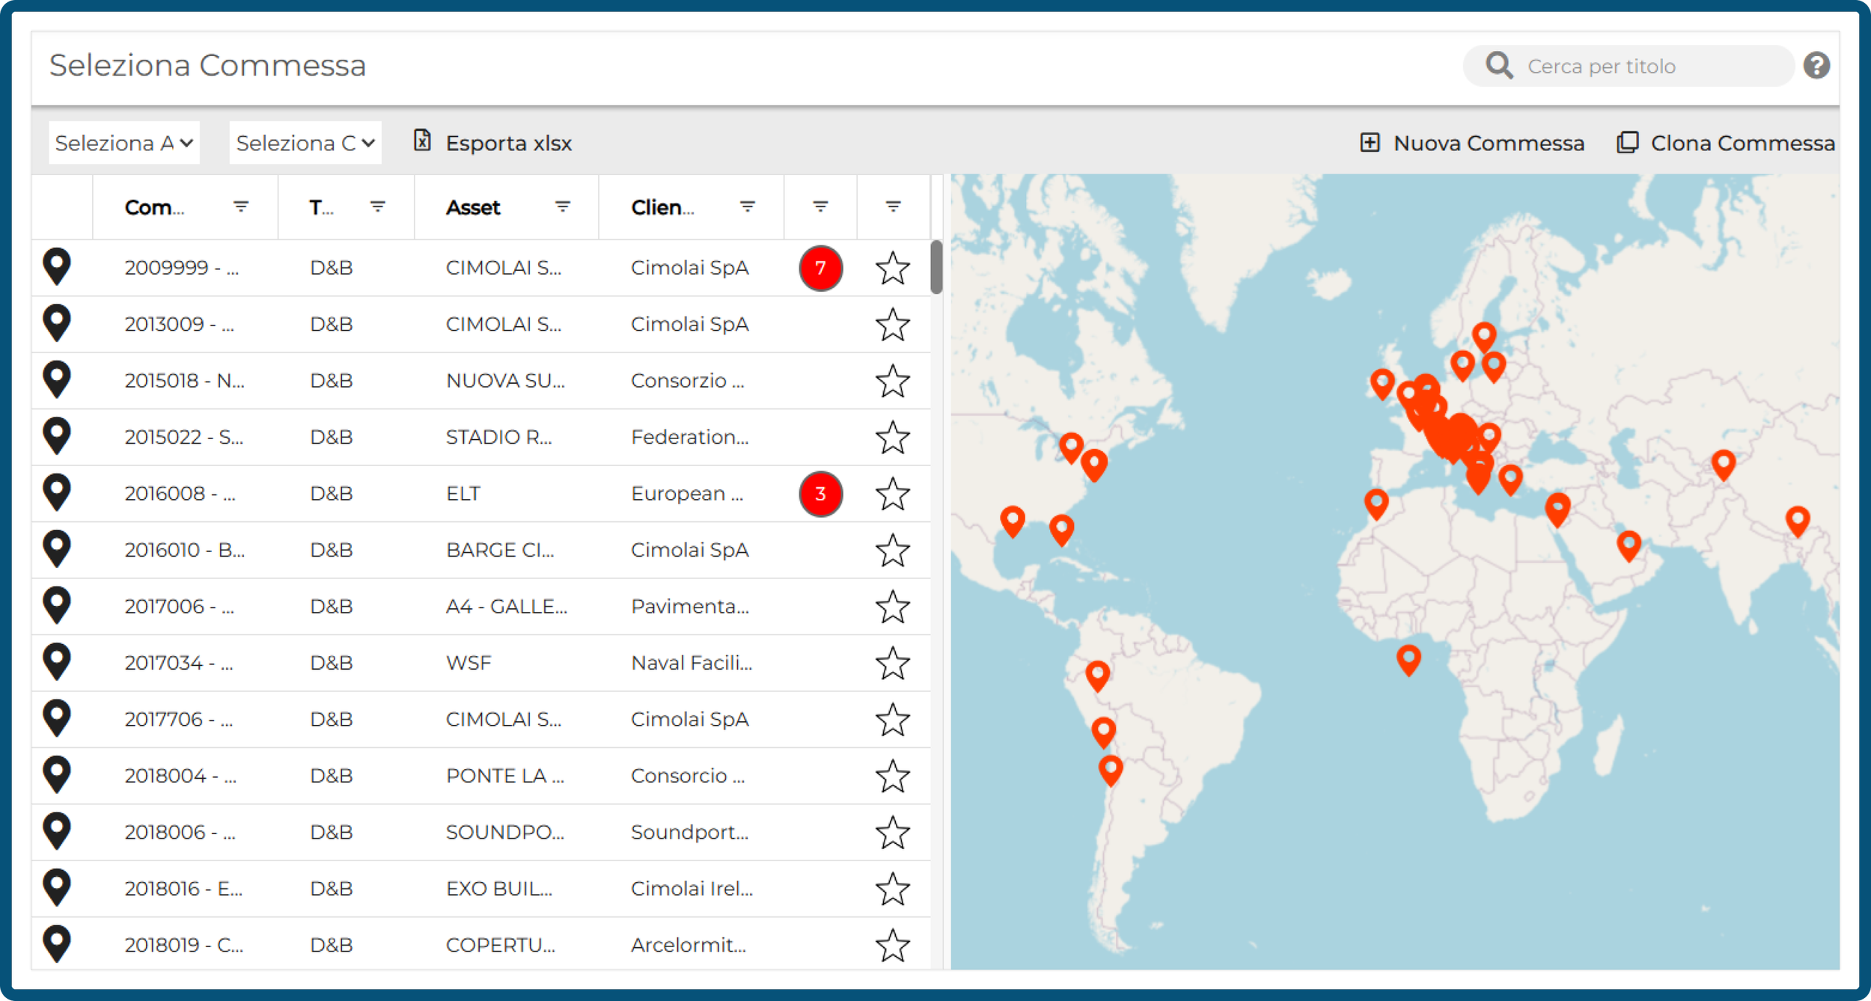The image size is (1871, 1001).
Task: Click the red badge 3 on the ELT row
Action: tap(820, 494)
